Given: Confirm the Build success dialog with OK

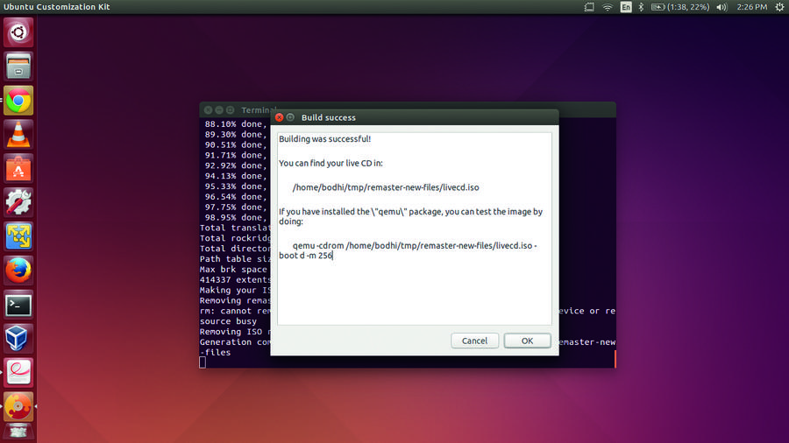Looking at the screenshot, I should [x=527, y=341].
